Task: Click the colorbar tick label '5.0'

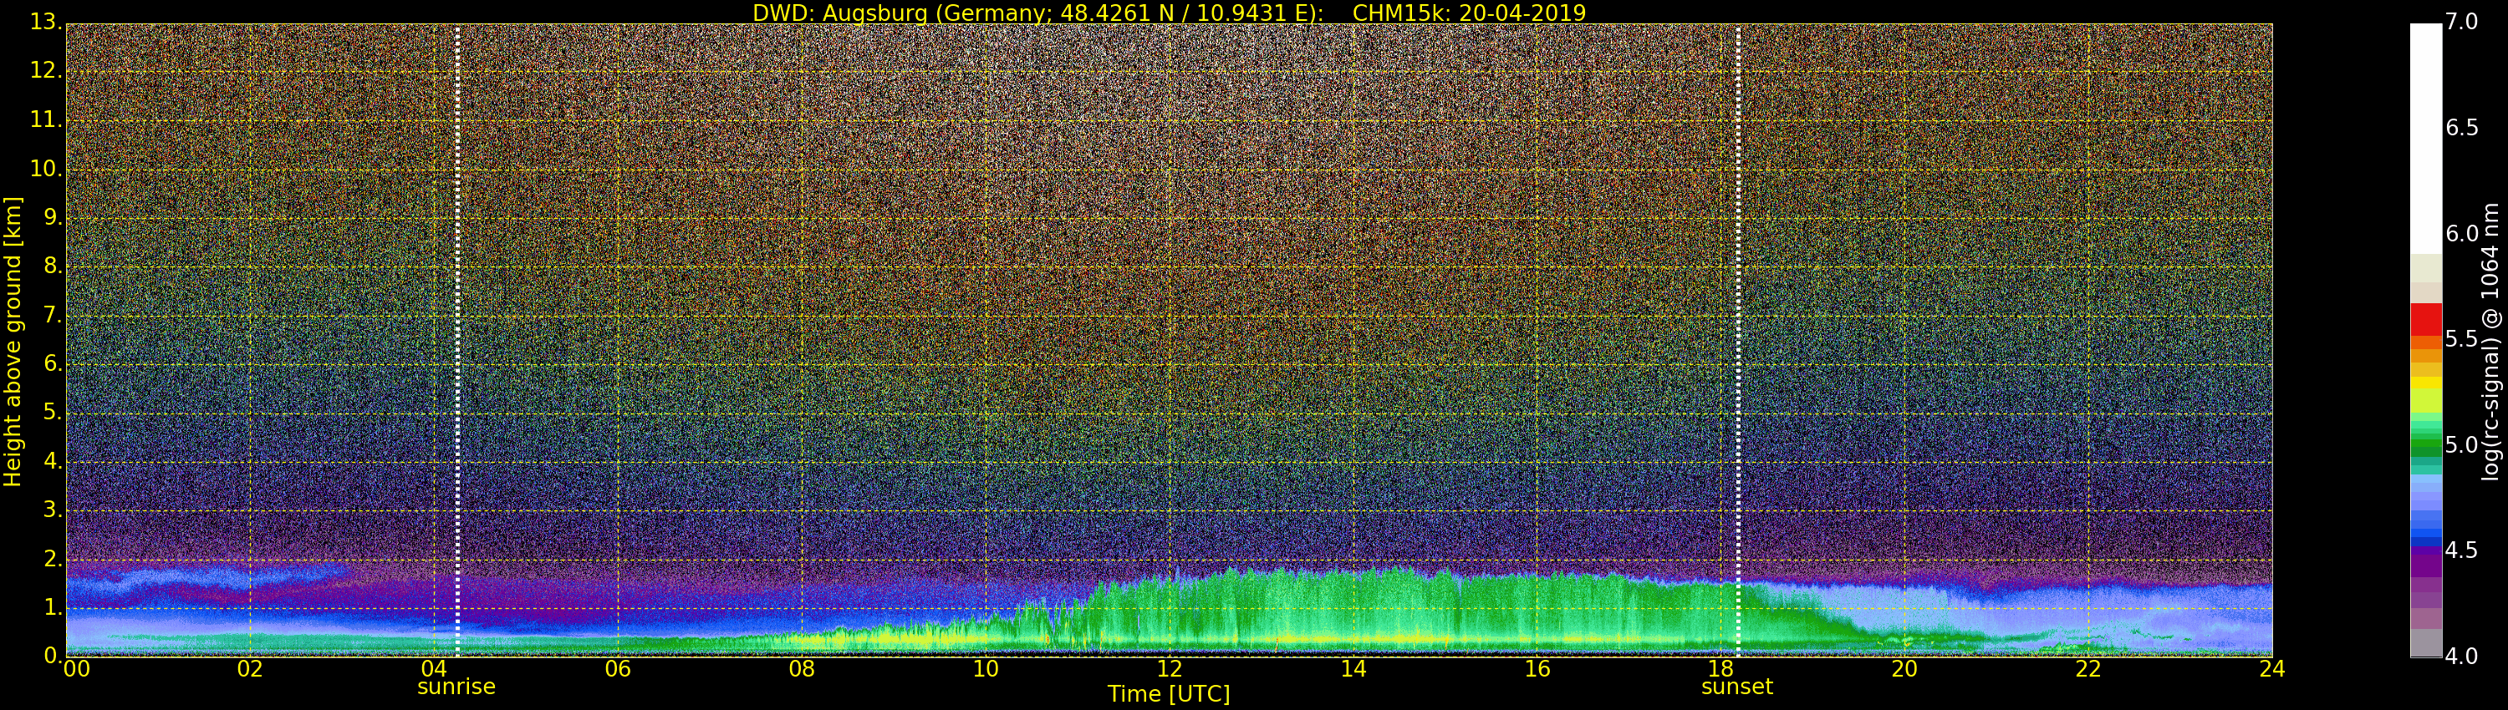Action: [2461, 445]
